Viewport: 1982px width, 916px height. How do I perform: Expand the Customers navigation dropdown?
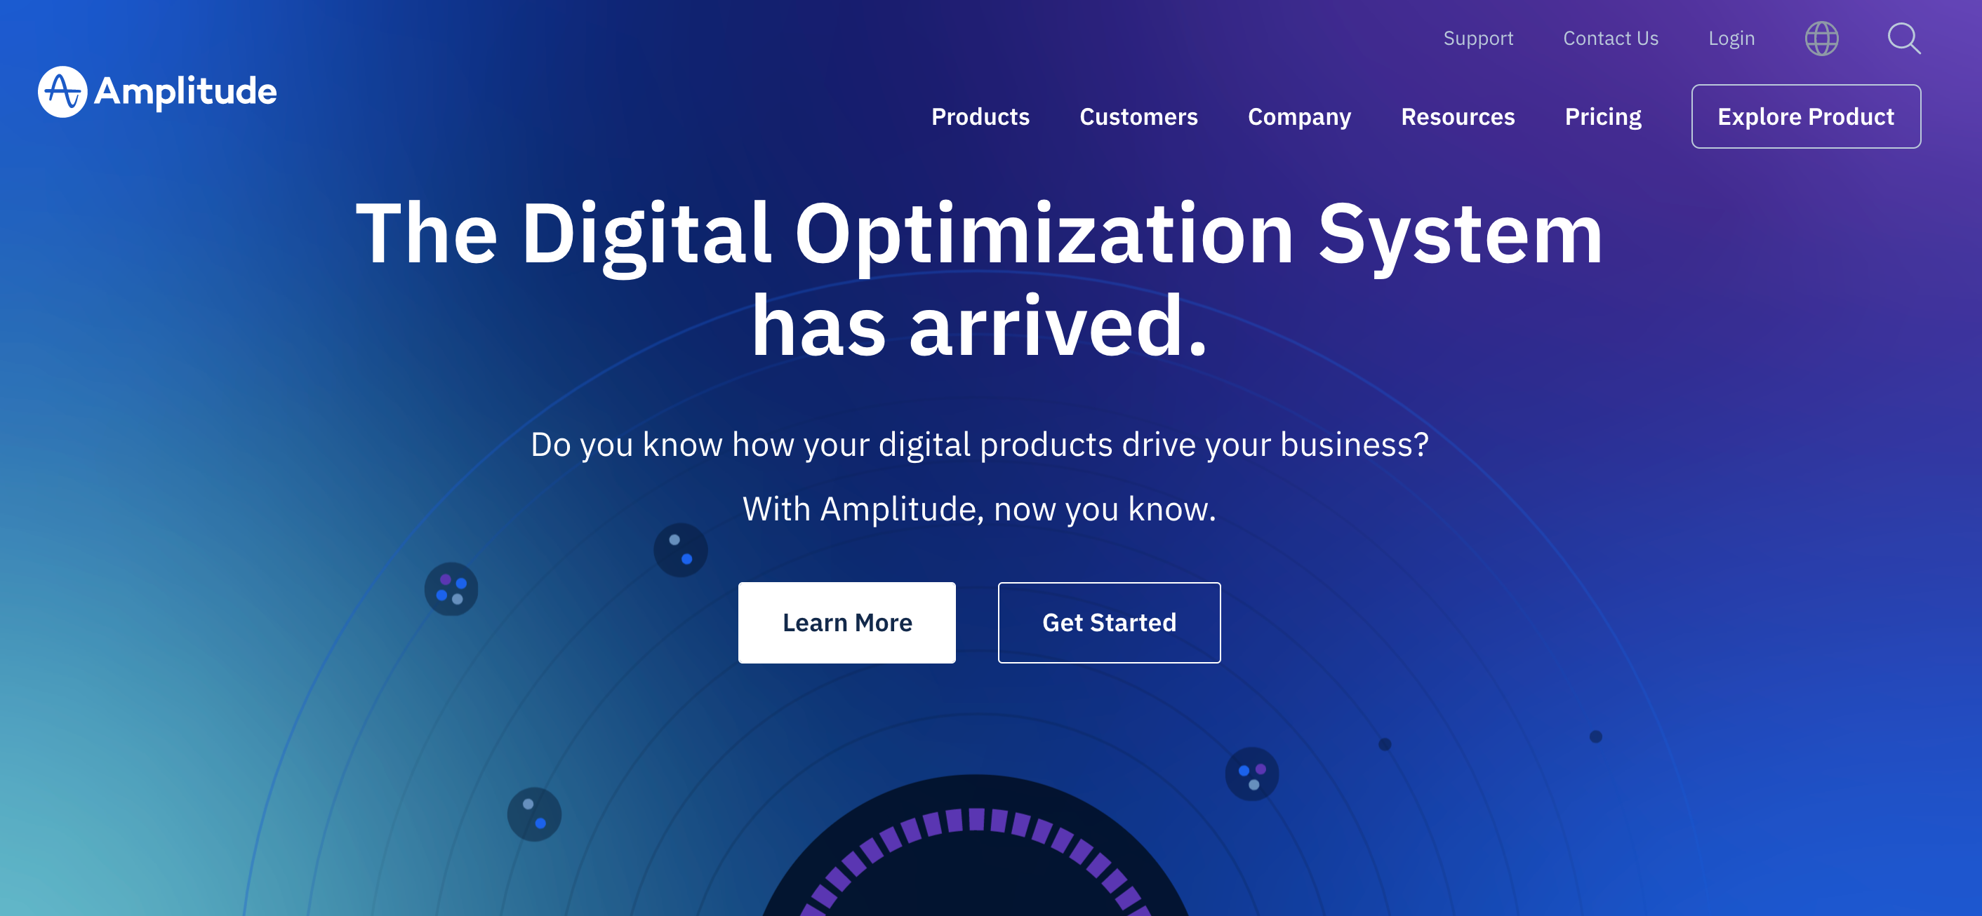point(1139,116)
